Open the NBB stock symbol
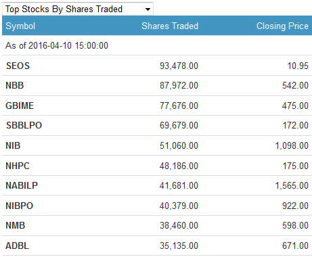The height and width of the screenshot is (257, 312). point(15,85)
